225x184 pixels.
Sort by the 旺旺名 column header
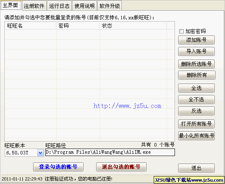coord(30,26)
